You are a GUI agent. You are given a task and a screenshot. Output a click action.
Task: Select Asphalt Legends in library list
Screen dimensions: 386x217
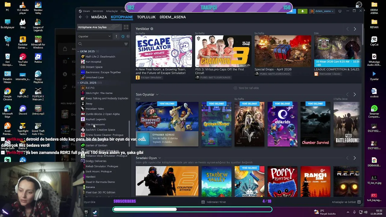click(x=96, y=119)
